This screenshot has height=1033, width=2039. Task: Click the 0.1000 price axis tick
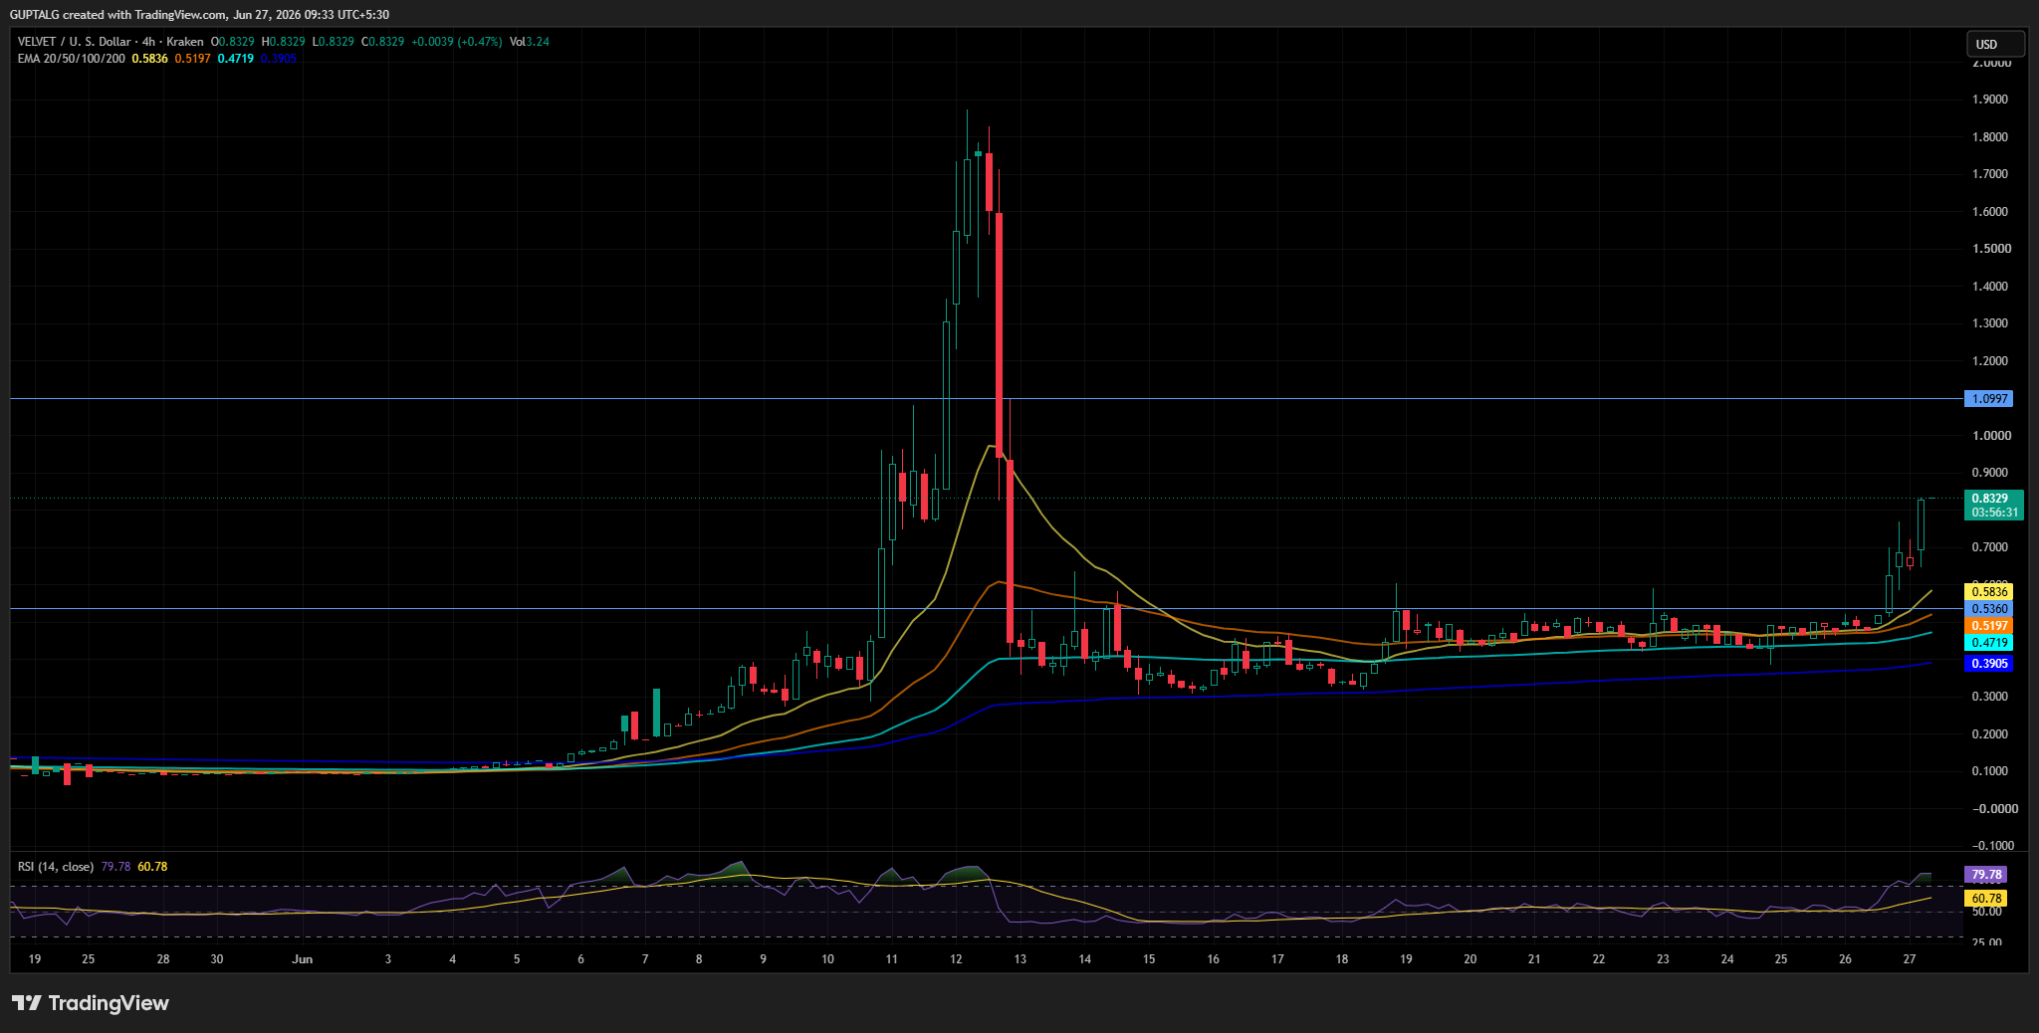(1990, 771)
